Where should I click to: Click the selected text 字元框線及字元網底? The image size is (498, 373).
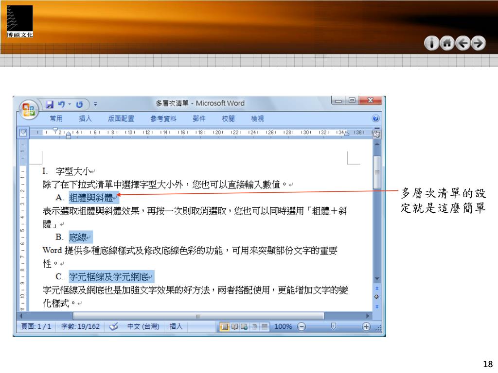tap(108, 277)
